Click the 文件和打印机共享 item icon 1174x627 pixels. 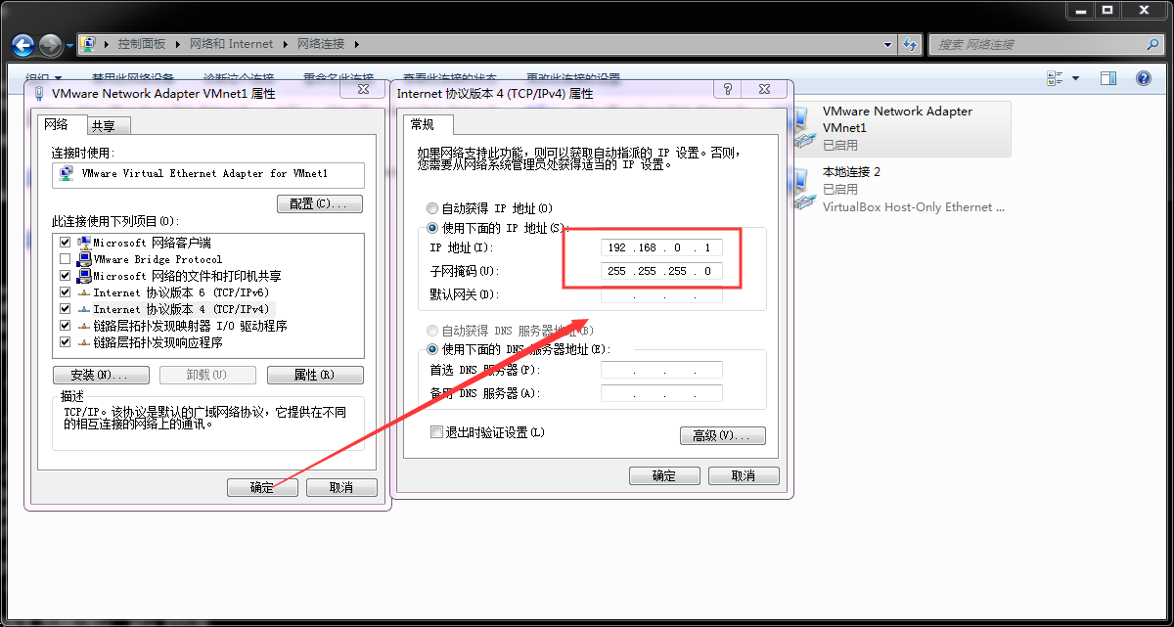(x=84, y=276)
